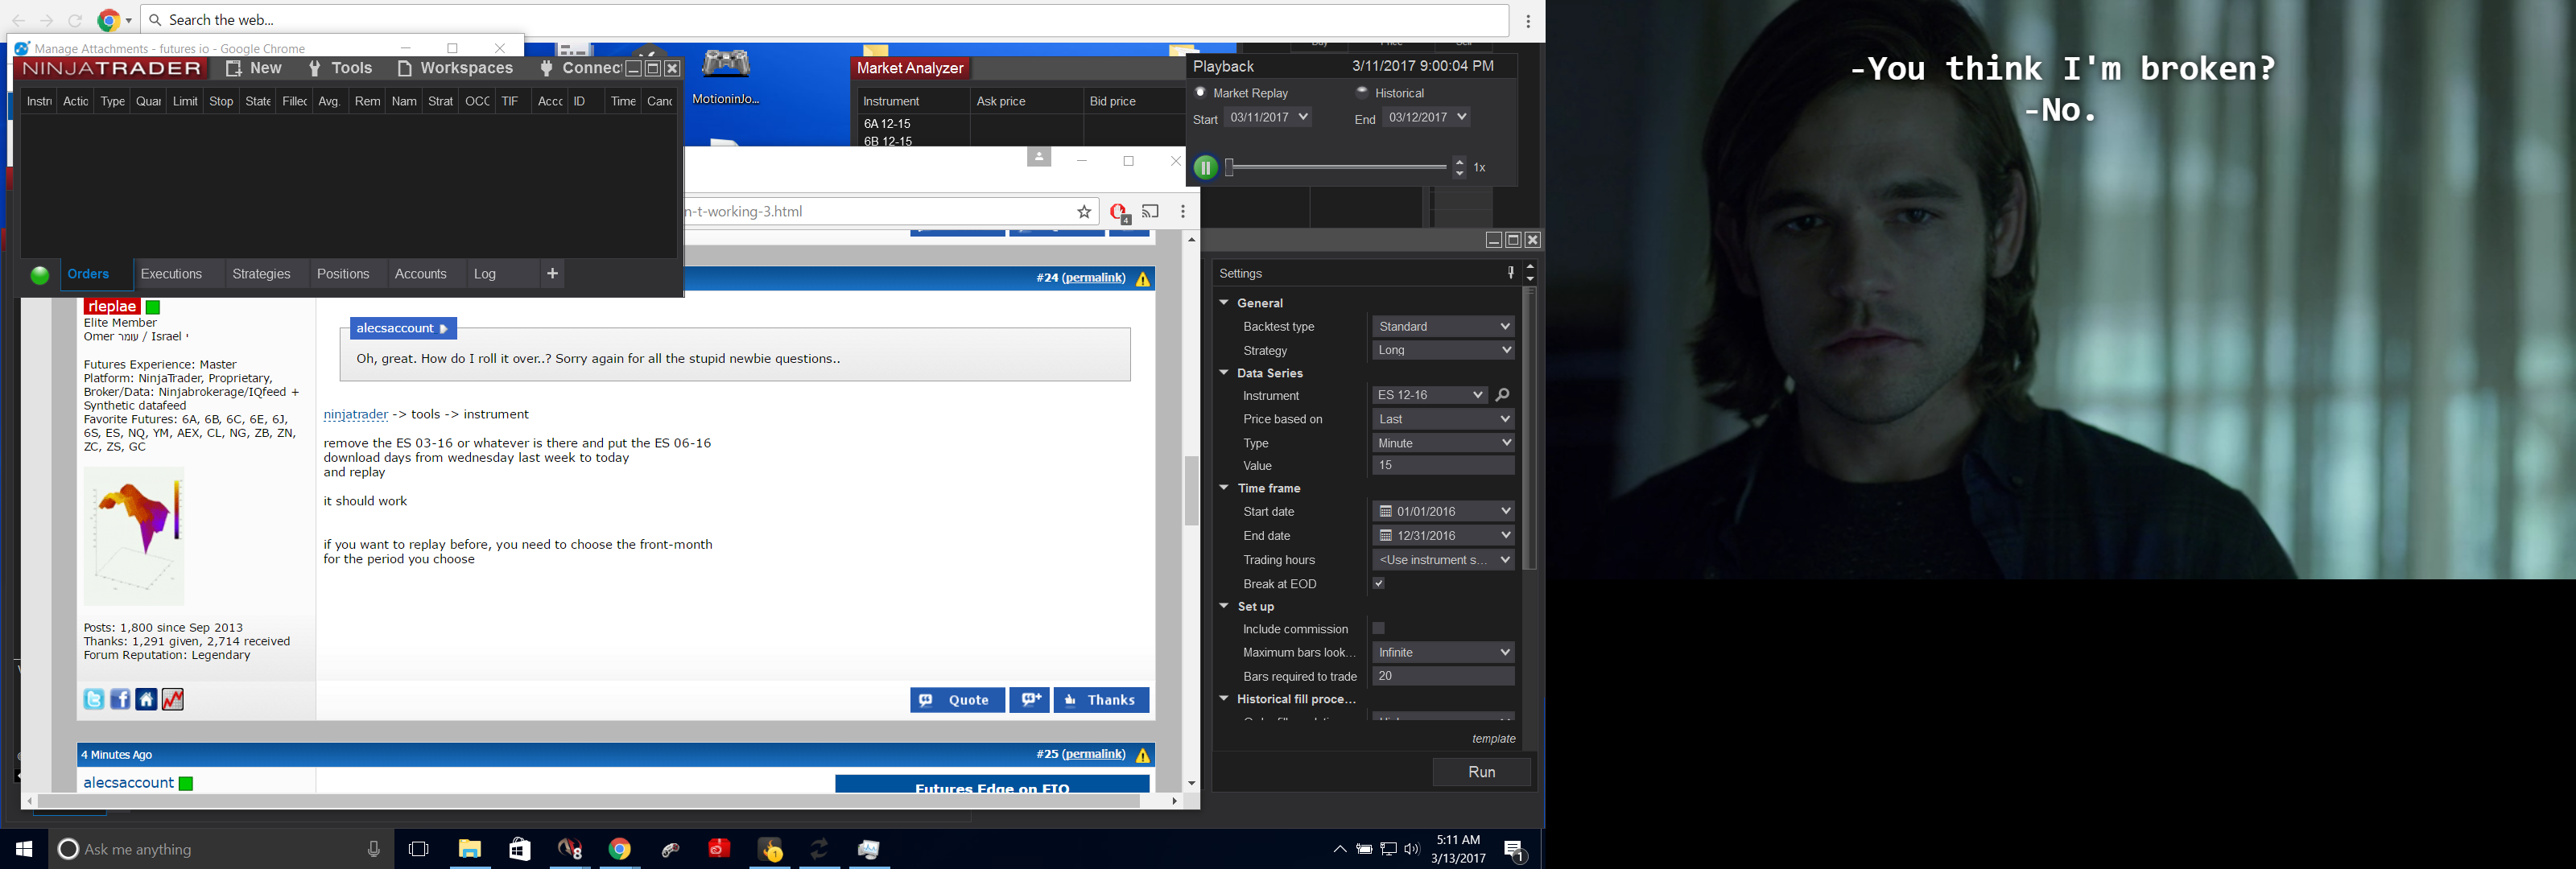Collapse the Time frame section
The height and width of the screenshot is (869, 2576).
point(1224,488)
